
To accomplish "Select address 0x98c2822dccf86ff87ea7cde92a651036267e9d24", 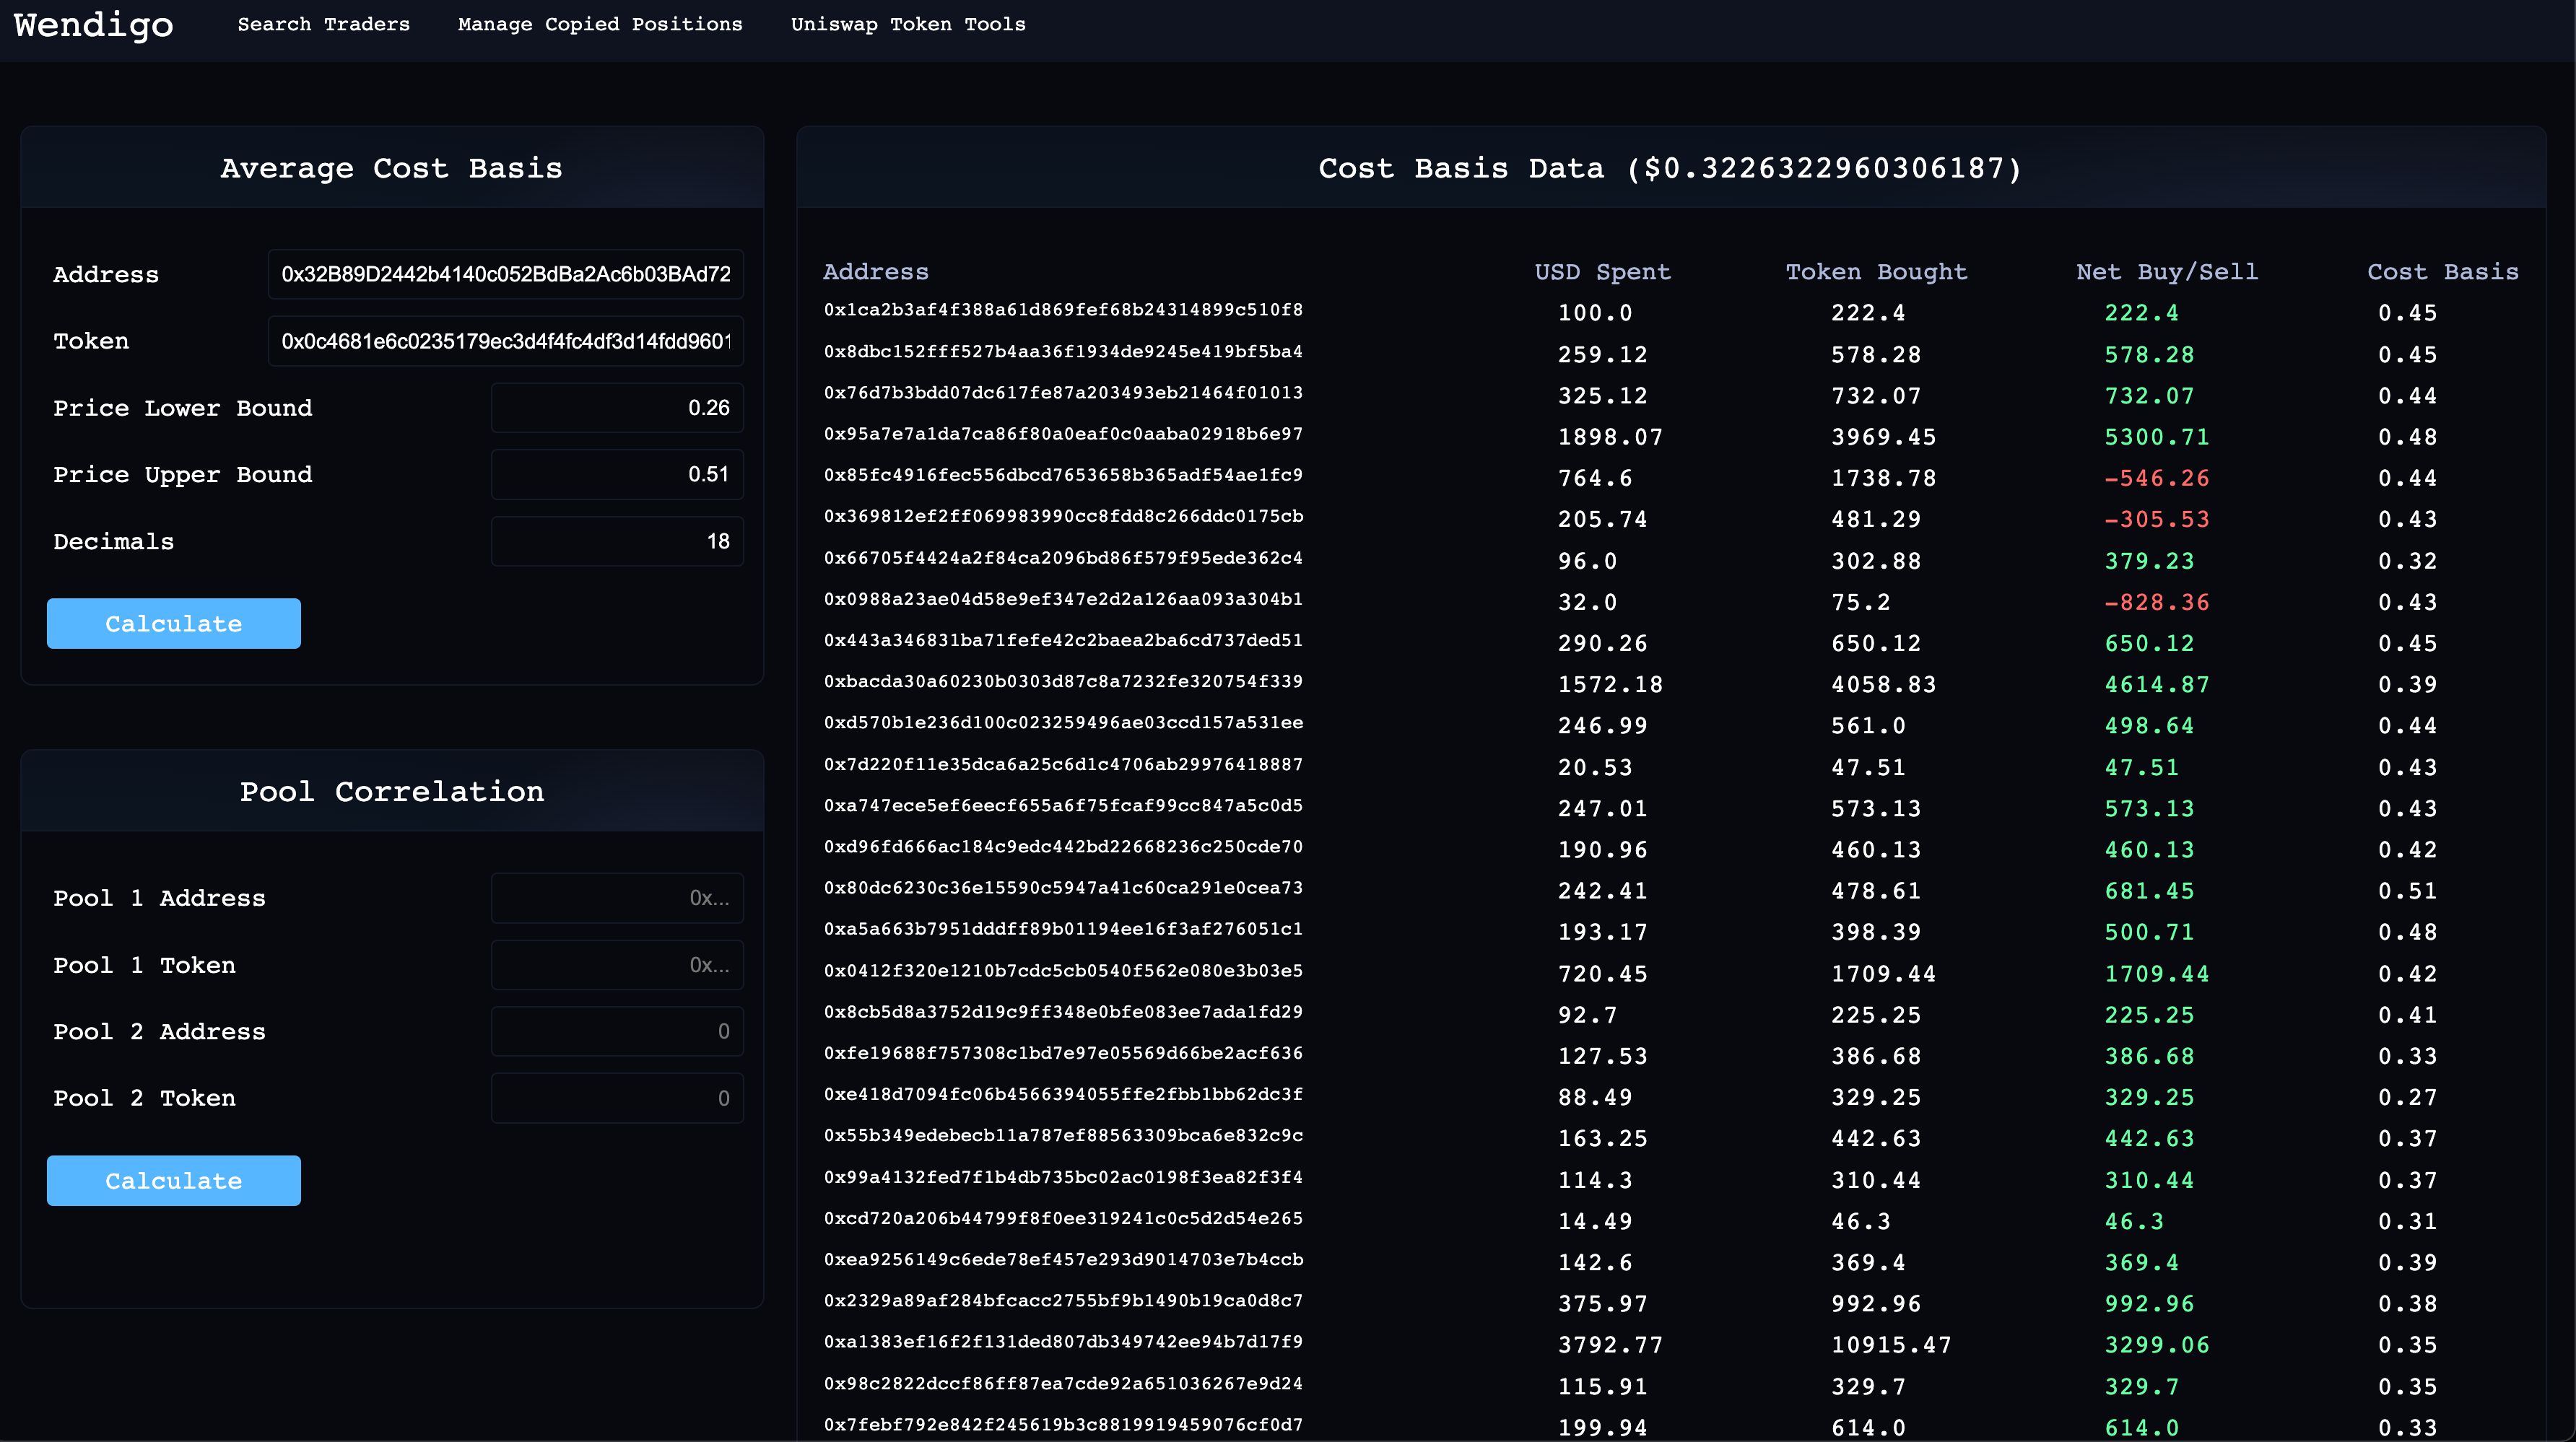I will (x=1063, y=1383).
